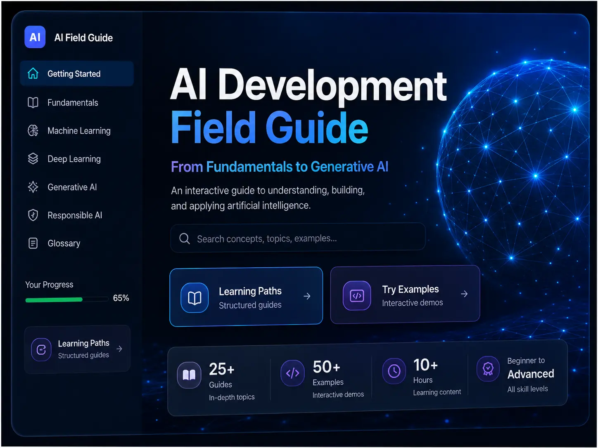This screenshot has width=598, height=448.
Task: Click the sparkle icon beside Generative AI
Action: (x=33, y=187)
